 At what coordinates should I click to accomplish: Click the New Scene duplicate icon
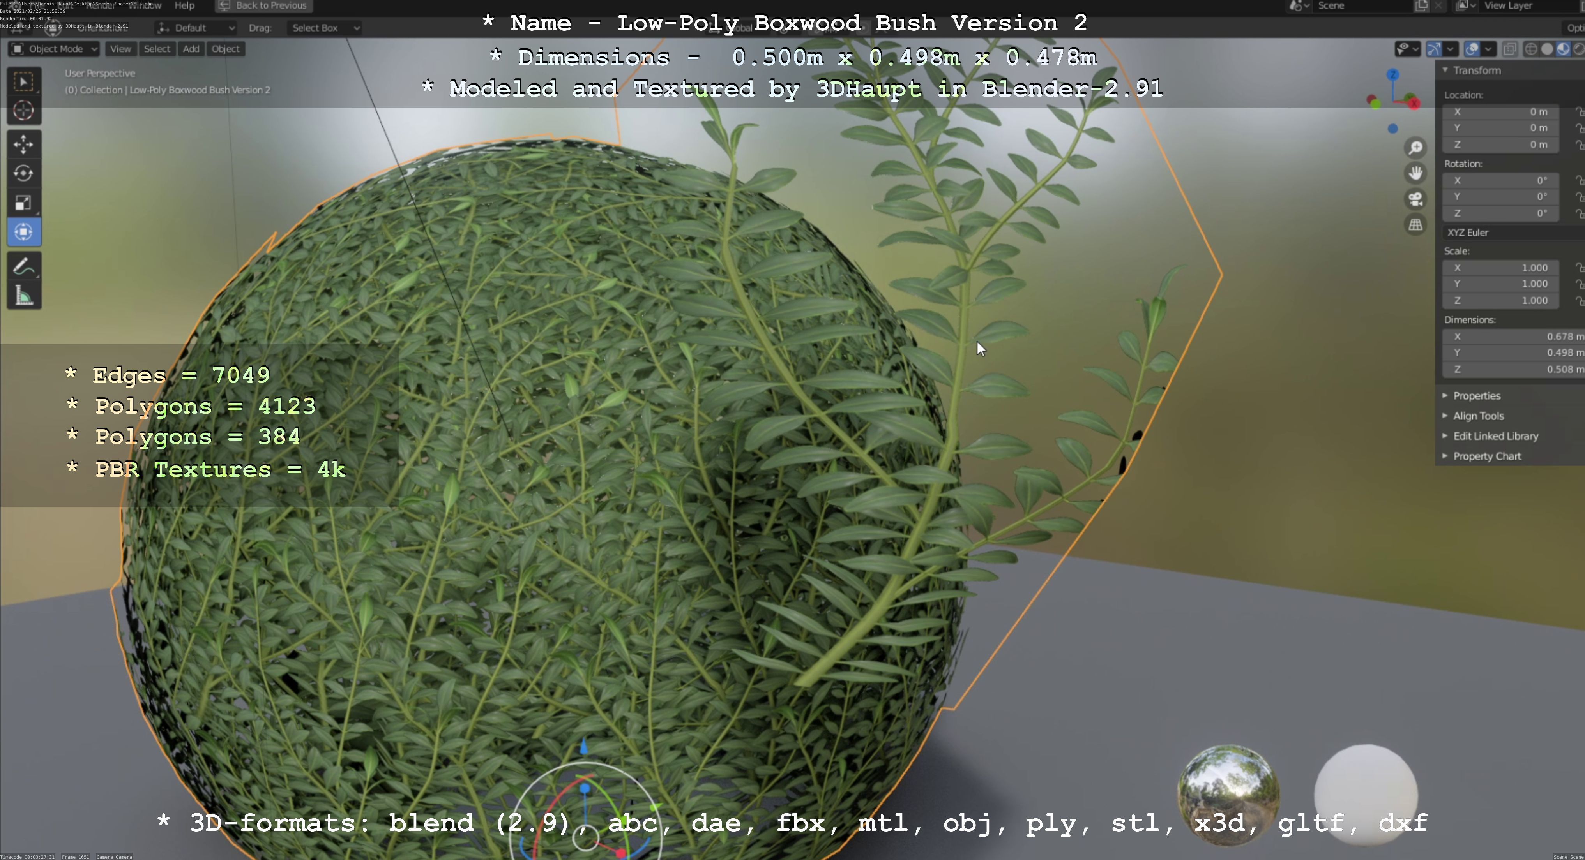click(x=1421, y=5)
